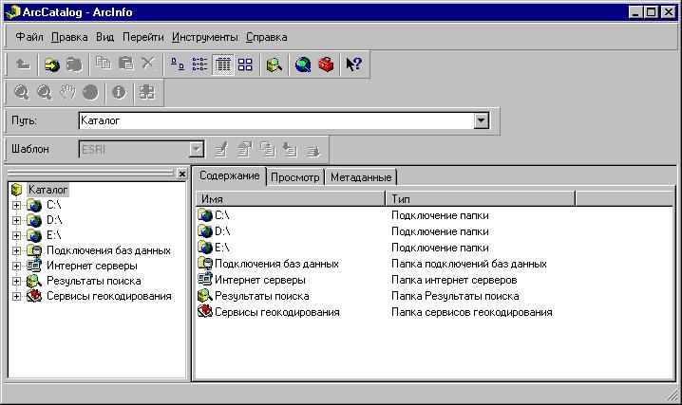
Task: Switch to Thumbnails view icon
Action: pyautogui.click(x=245, y=64)
